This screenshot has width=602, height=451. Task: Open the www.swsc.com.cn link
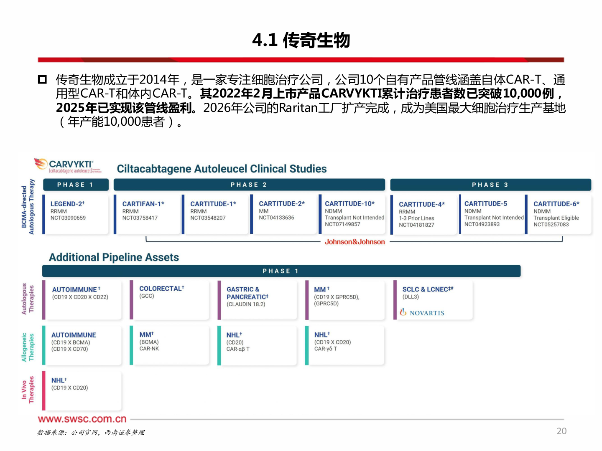[x=82, y=419]
